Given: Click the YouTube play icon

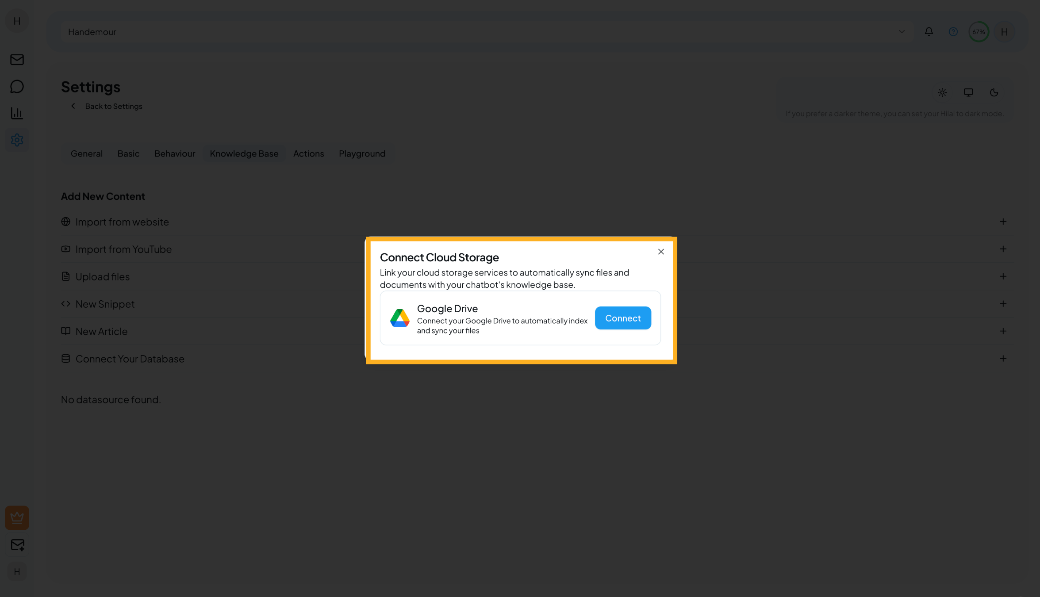Looking at the screenshot, I should pos(65,249).
